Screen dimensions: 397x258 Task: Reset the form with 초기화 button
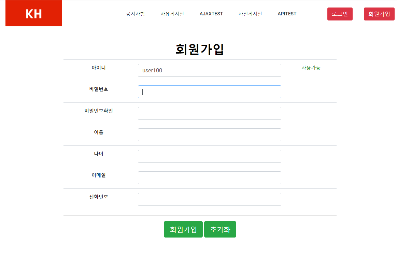pyautogui.click(x=220, y=229)
